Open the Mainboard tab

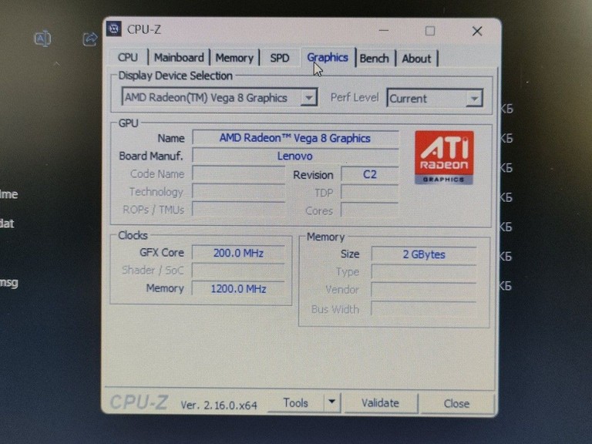click(179, 58)
